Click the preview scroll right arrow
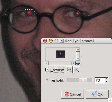The image size is (112, 102). pos(74,63)
